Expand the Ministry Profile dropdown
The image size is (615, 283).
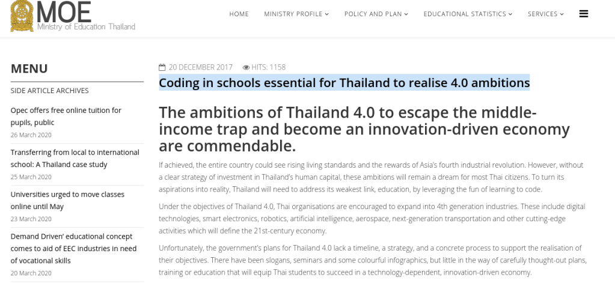[x=296, y=14]
